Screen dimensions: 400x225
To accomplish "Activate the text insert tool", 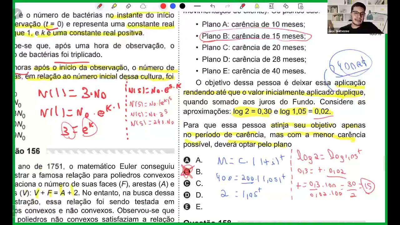I will tap(271, 6).
